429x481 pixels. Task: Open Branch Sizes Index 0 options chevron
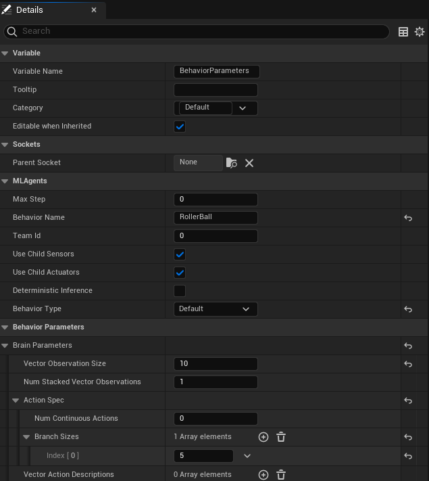tap(247, 456)
